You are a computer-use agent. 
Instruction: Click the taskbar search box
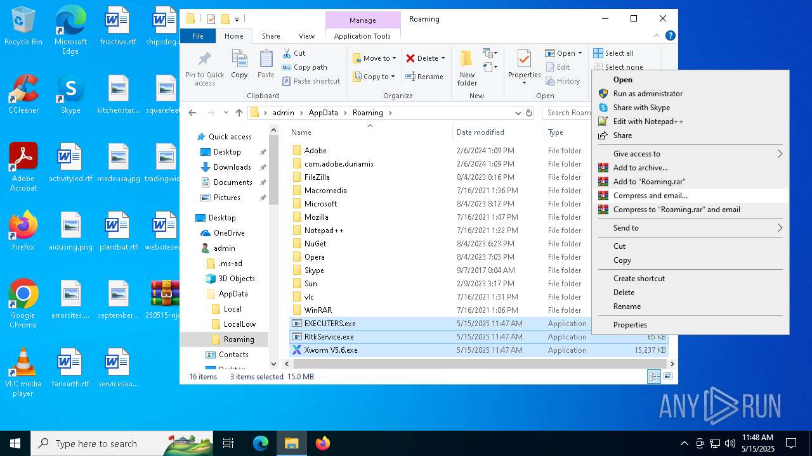[x=122, y=443]
